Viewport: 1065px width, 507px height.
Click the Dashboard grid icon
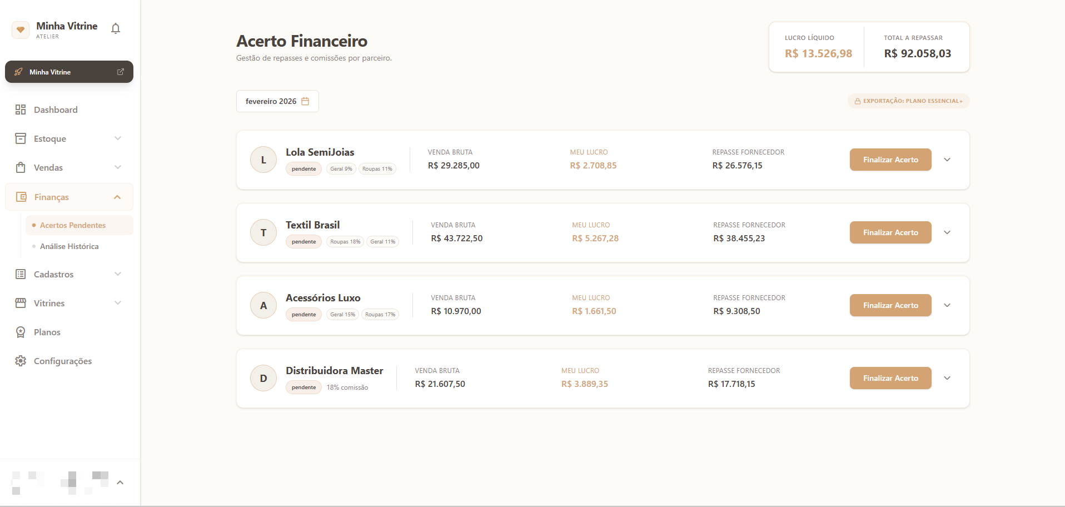pos(21,110)
